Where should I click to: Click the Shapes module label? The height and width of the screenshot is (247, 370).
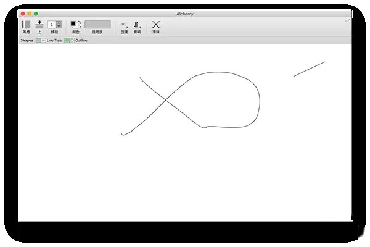pyautogui.click(x=27, y=40)
